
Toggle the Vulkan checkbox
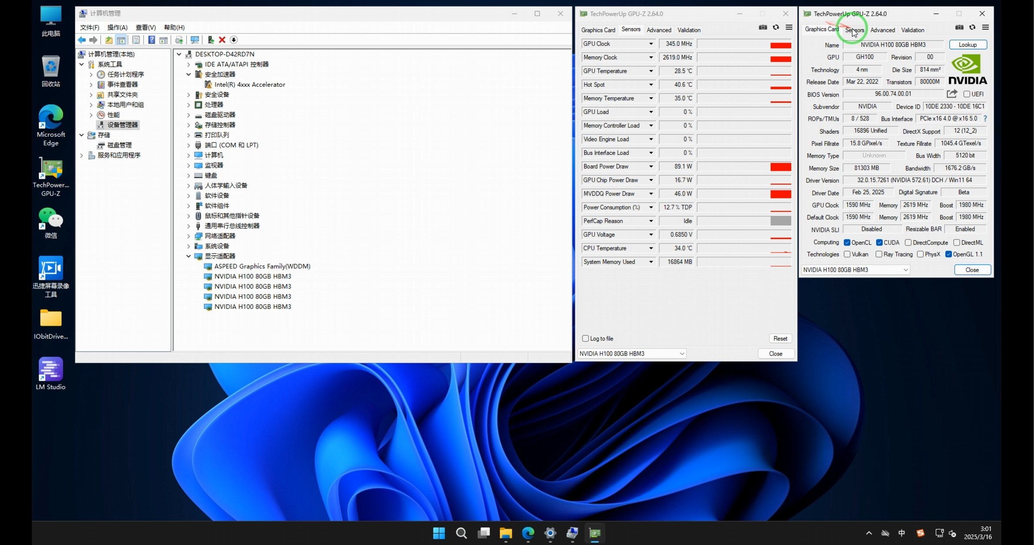[x=847, y=254]
